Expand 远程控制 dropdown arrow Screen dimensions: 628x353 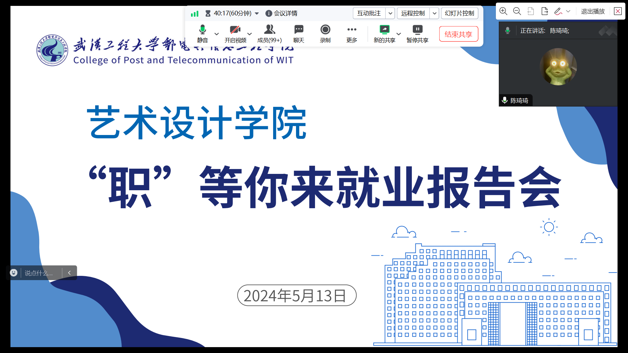[x=434, y=13]
